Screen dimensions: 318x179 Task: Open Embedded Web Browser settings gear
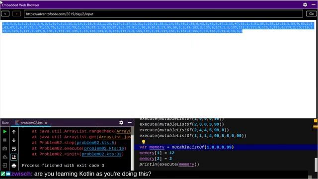[x=305, y=4]
